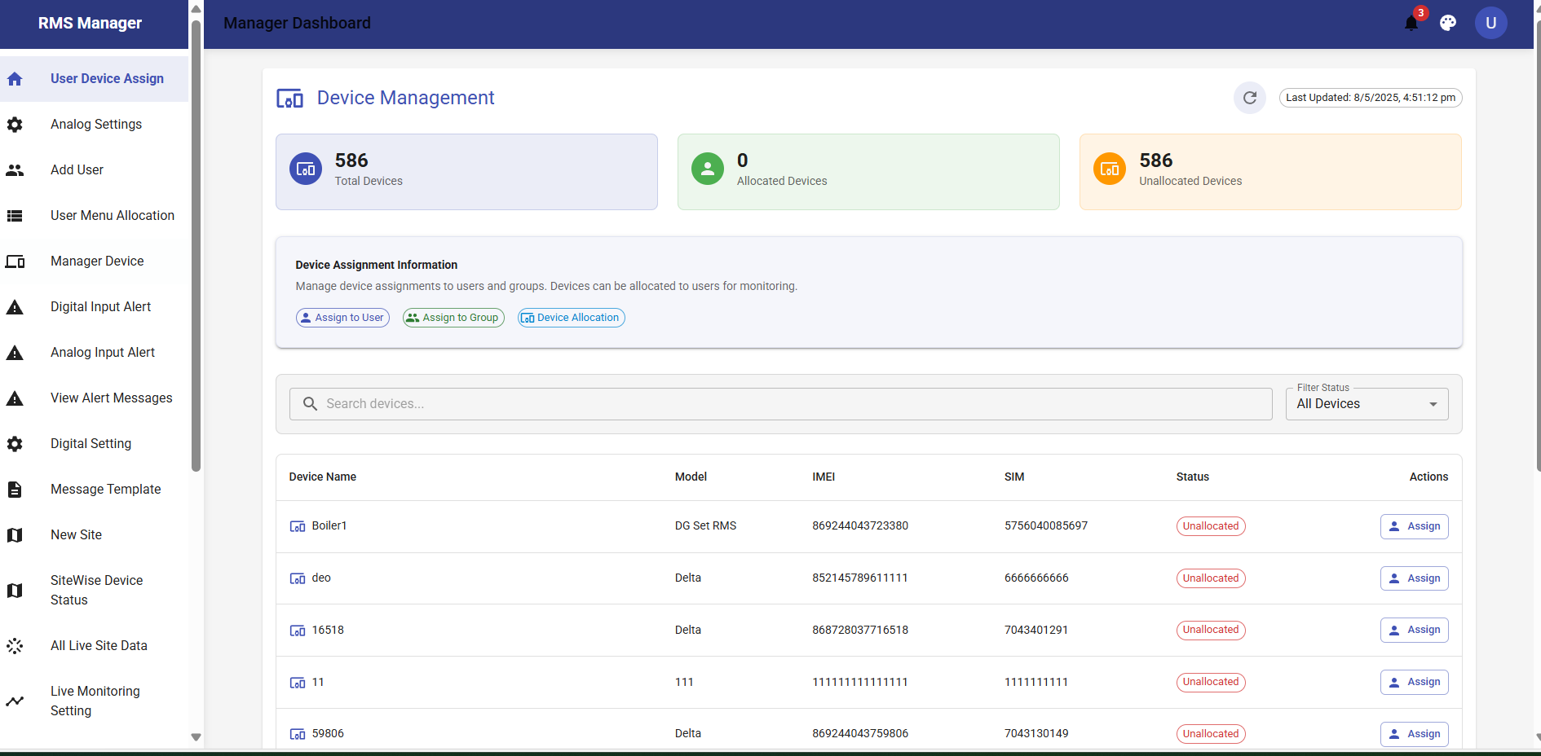Click the devices icon beside Manager Device
Image resolution: width=1541 pixels, height=756 pixels.
15,262
